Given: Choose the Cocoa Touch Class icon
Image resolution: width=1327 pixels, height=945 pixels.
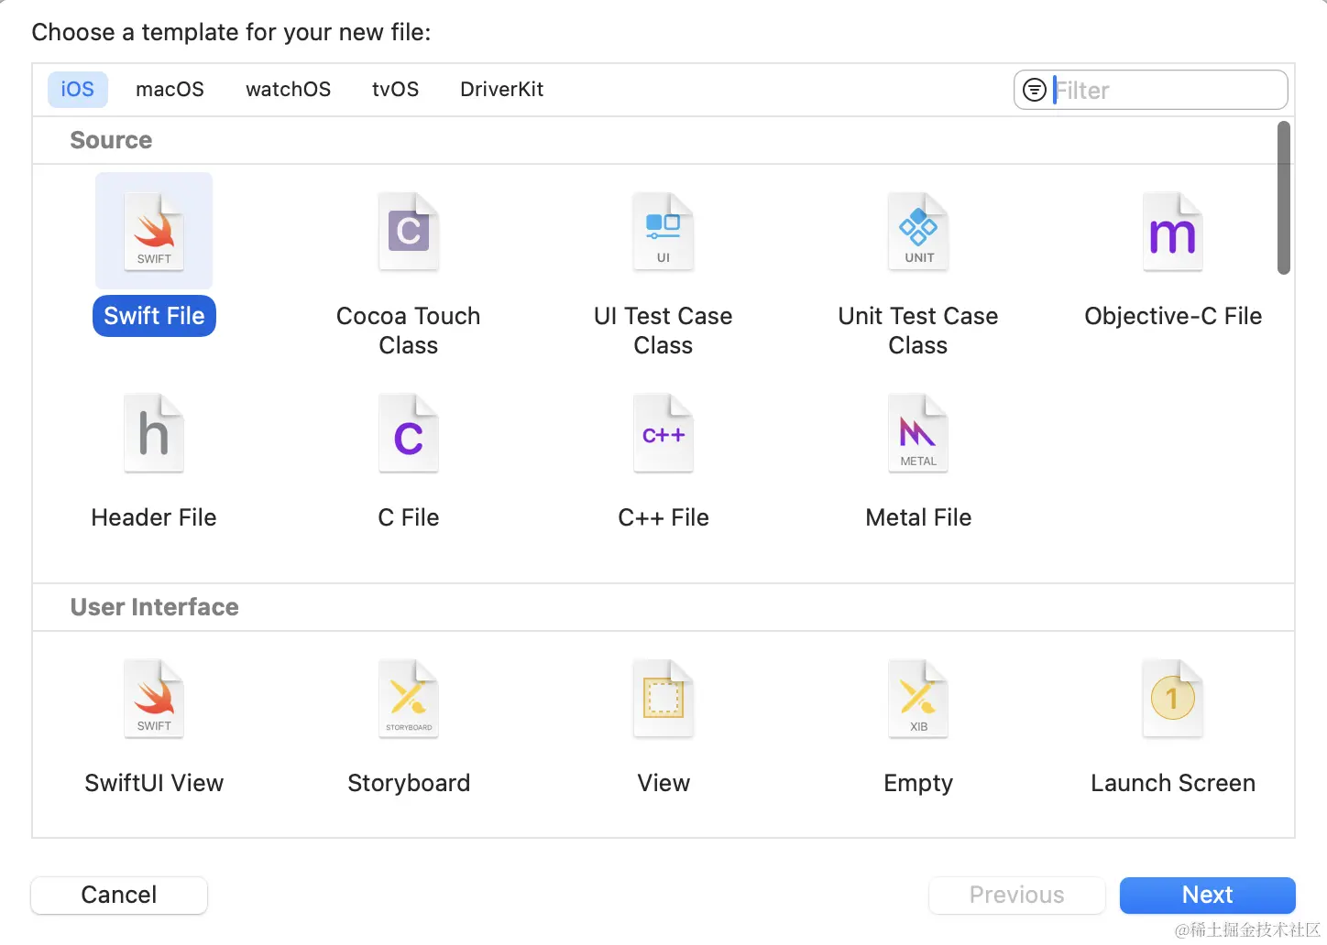Looking at the screenshot, I should 409,232.
